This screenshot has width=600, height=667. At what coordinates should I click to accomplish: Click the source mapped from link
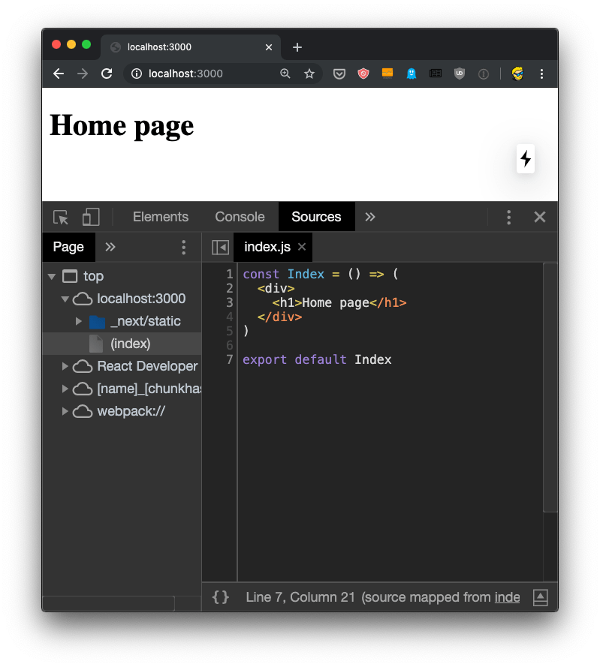point(507,597)
